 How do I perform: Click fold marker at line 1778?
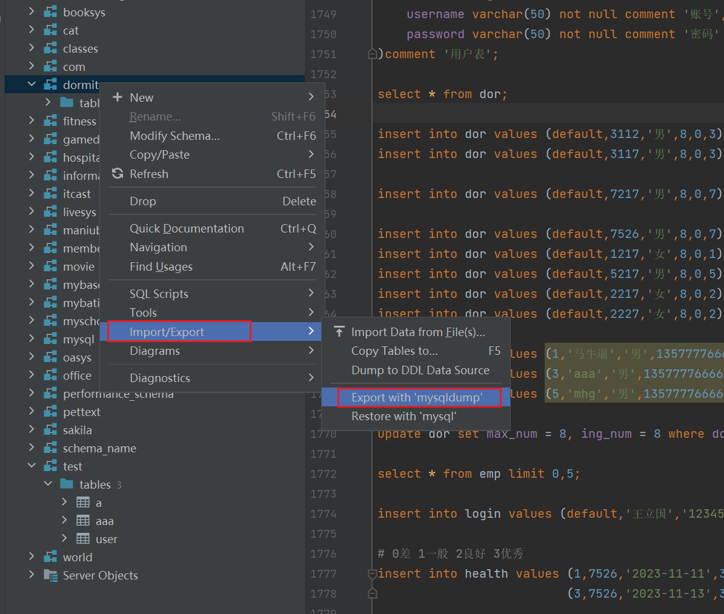(x=372, y=593)
